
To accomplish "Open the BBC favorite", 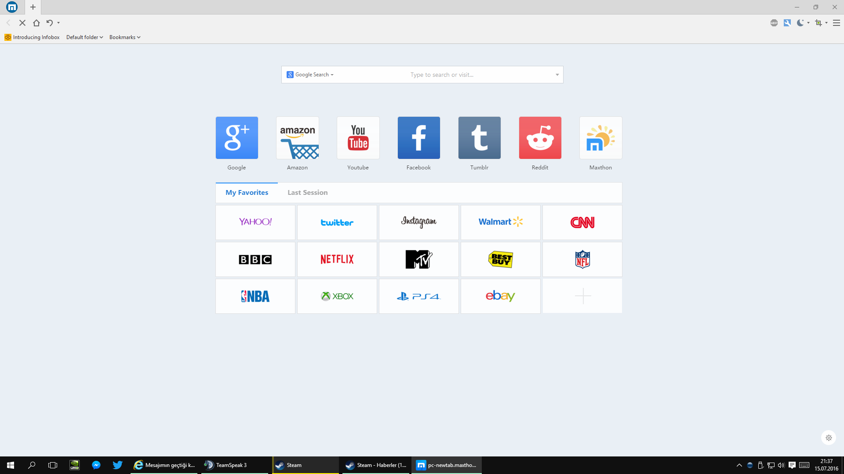I will click(255, 259).
